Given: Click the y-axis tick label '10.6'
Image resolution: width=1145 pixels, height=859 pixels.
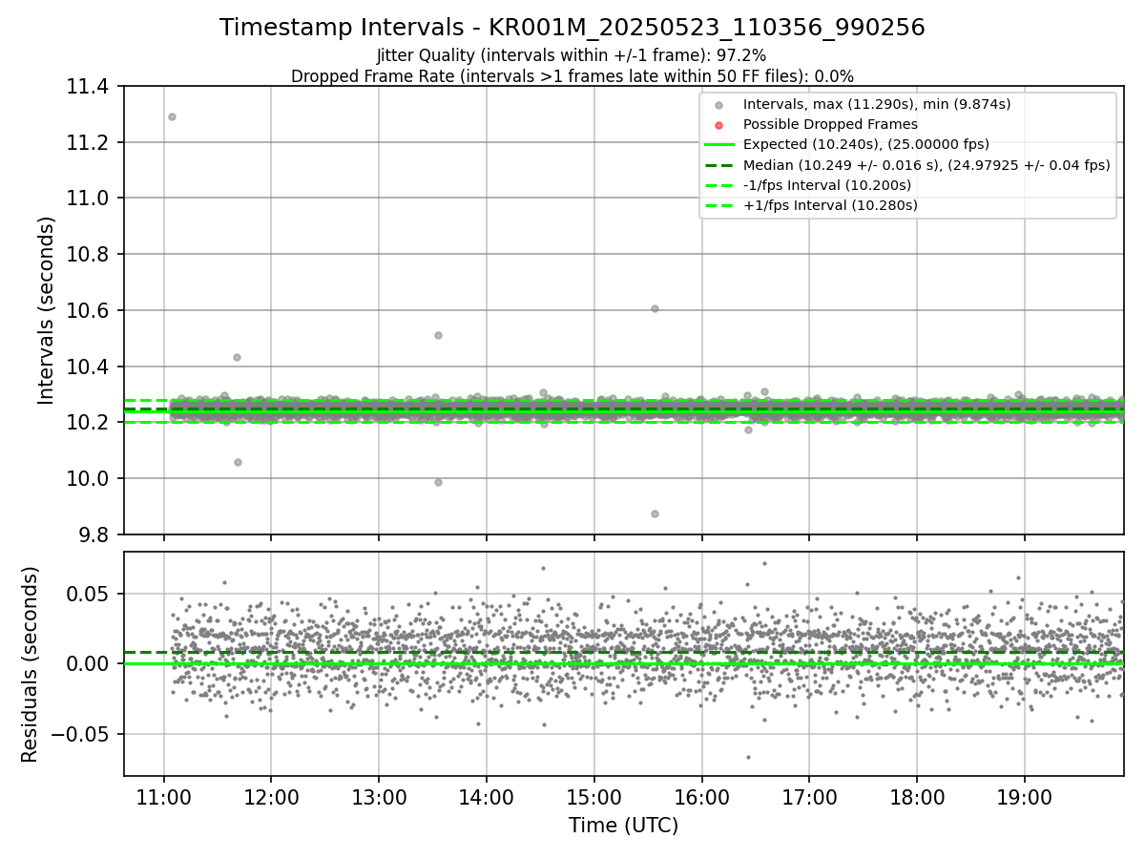Looking at the screenshot, I should point(87,310).
